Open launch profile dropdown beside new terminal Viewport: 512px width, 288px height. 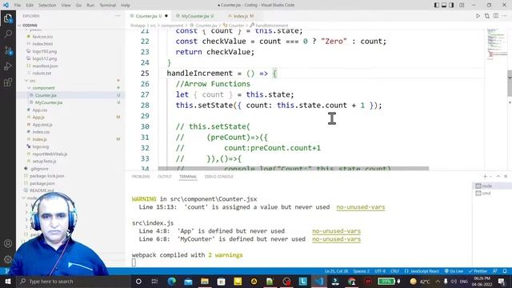click(490, 176)
